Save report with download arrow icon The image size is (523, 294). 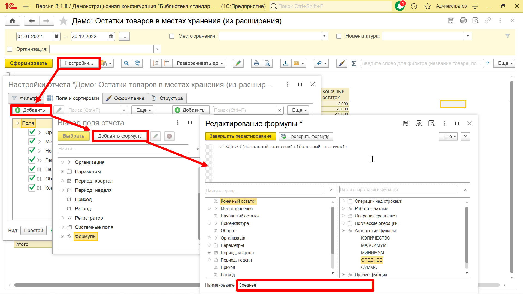pyautogui.click(x=285, y=63)
